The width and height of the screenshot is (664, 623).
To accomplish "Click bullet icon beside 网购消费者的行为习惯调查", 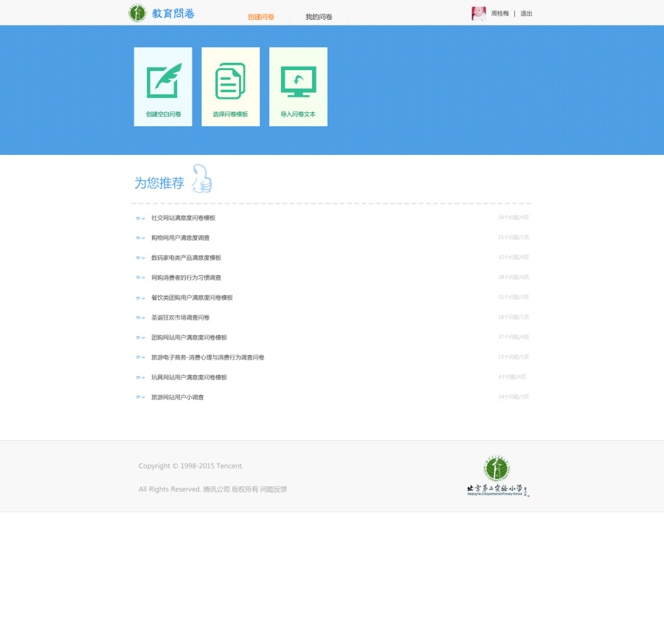I will click(141, 278).
